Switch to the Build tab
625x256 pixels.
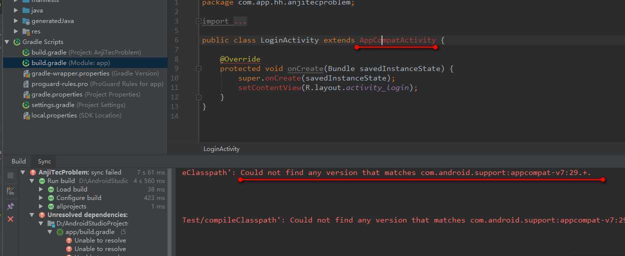pyautogui.click(x=18, y=161)
